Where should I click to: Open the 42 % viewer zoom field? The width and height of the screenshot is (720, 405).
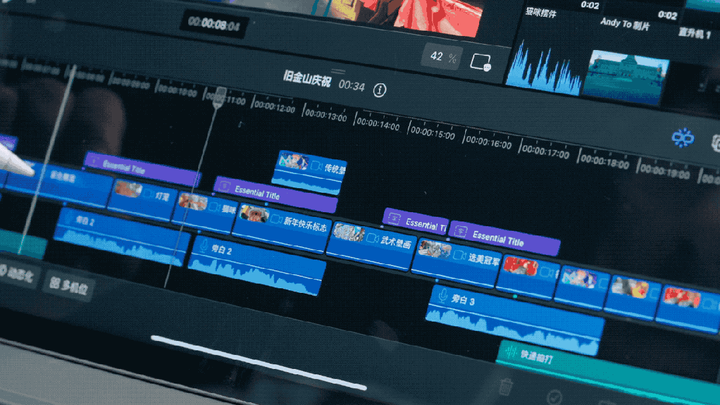pyautogui.click(x=442, y=57)
